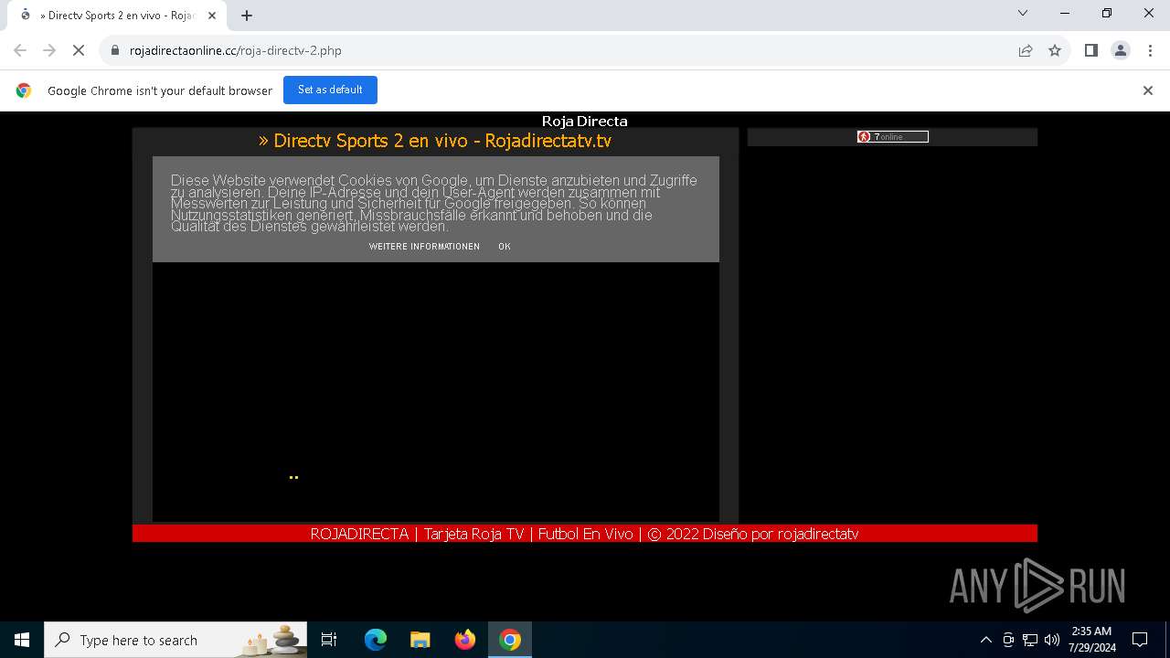Launch Firefox from taskbar
The width and height of the screenshot is (1170, 658).
(x=465, y=640)
